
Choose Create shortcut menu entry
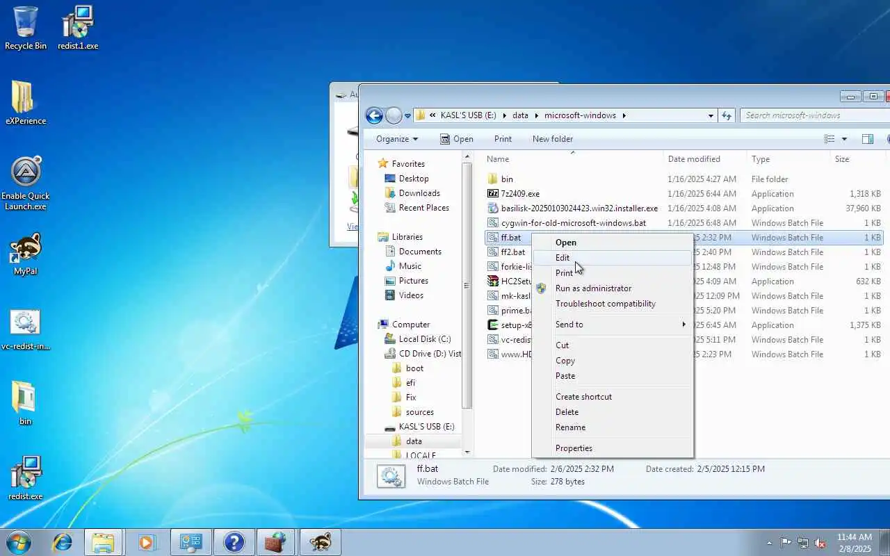coord(613,397)
